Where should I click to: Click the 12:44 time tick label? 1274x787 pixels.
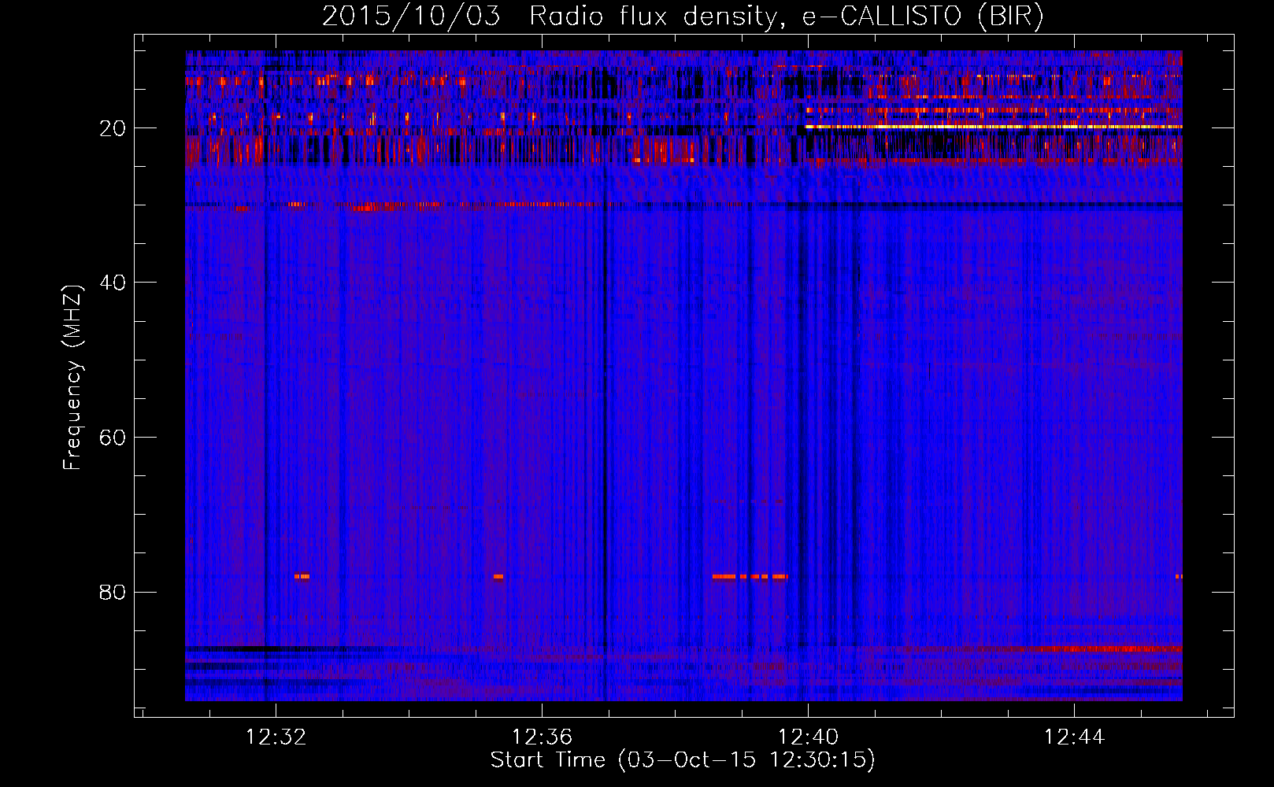coord(1074,737)
